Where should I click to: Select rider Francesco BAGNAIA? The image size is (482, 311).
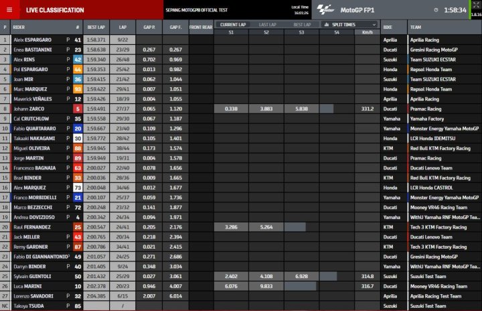pos(34,168)
